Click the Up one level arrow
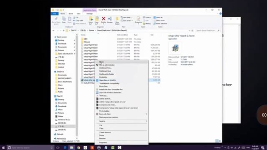 [64, 30]
